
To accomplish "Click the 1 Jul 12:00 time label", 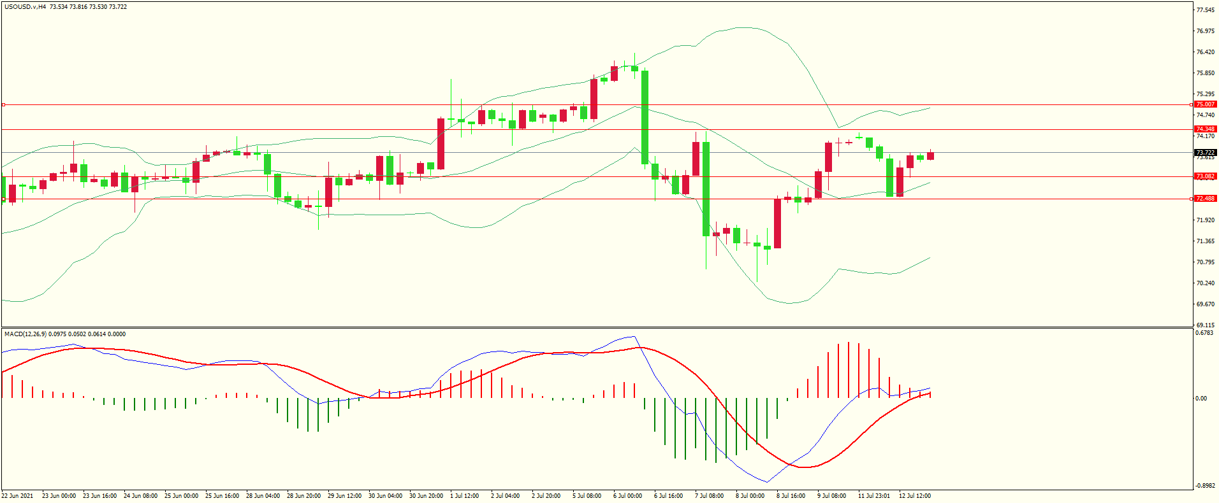I will click(465, 496).
